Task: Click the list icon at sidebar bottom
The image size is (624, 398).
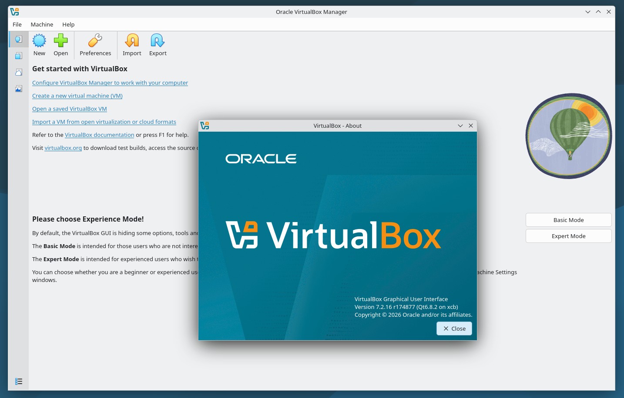Action: coord(18,381)
